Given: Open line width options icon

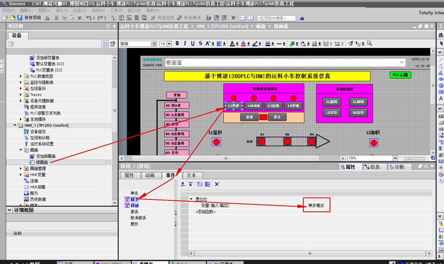Looking at the screenshot, I should pos(268,44).
